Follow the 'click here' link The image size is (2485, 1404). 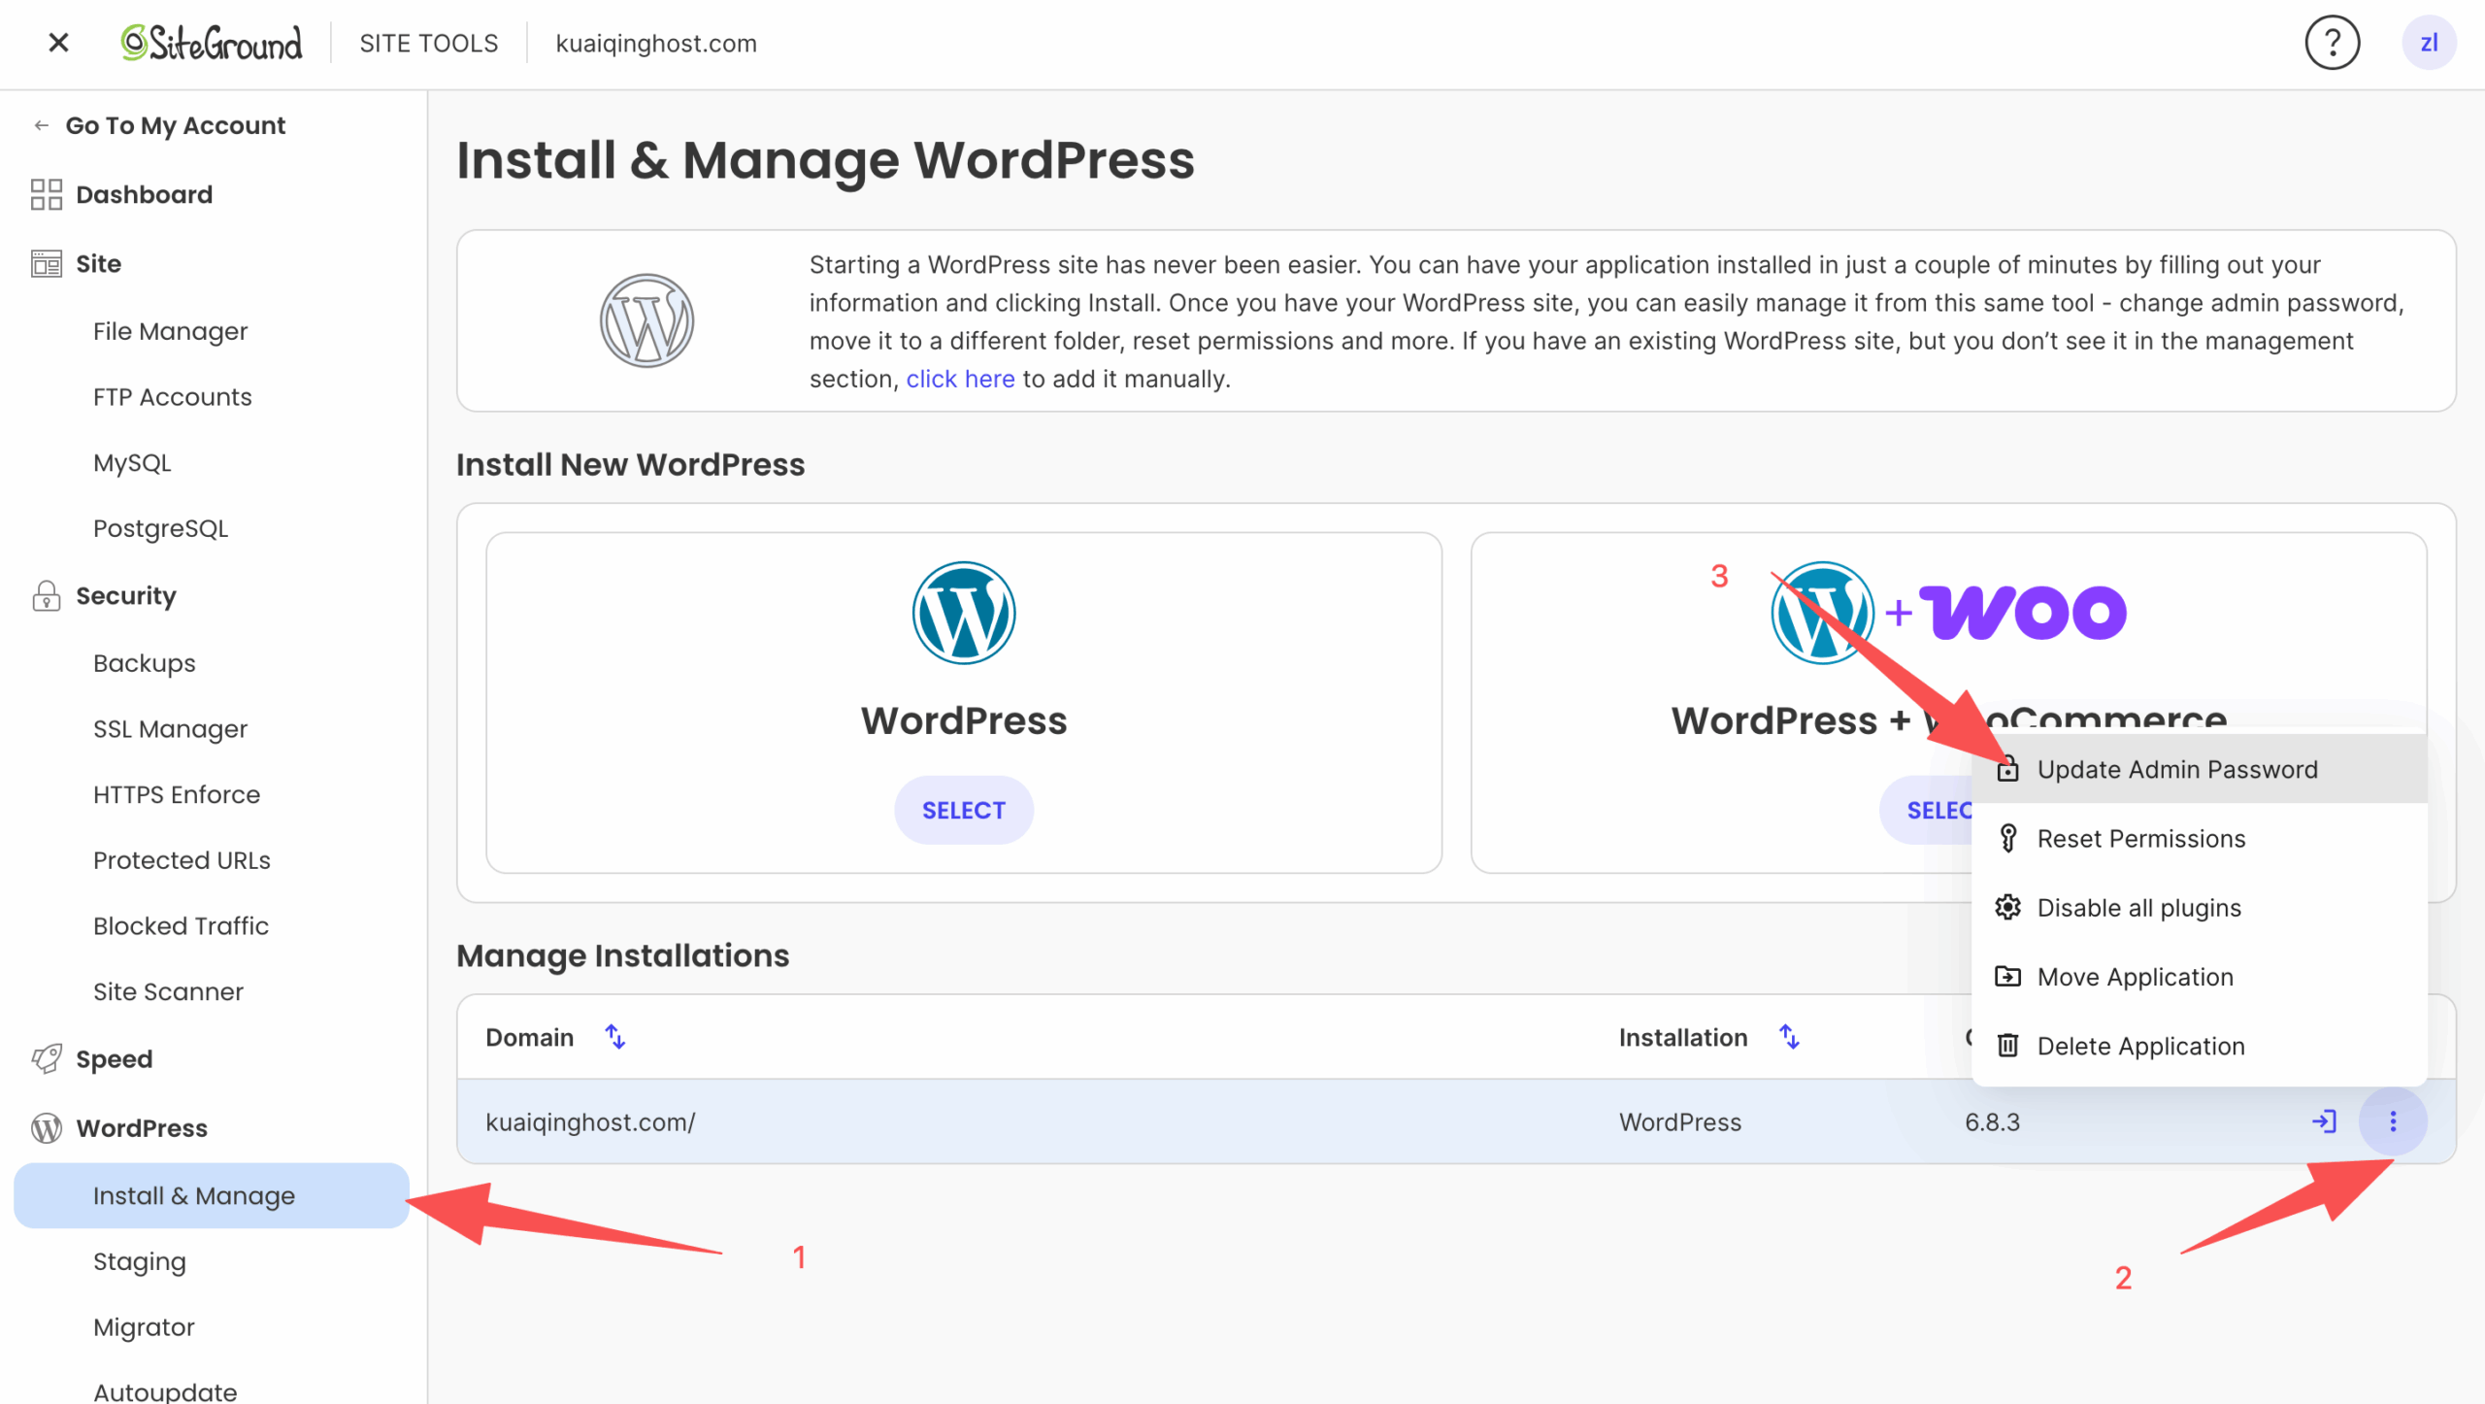pos(959,379)
